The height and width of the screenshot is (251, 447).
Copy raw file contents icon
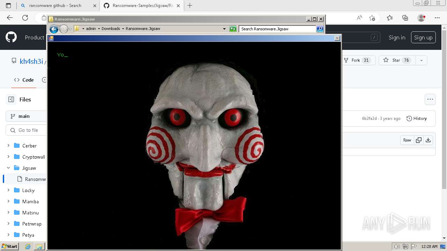(418, 140)
